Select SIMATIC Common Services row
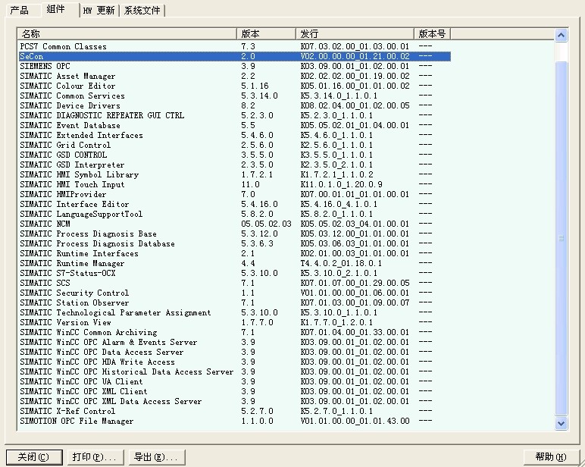585x467 pixels. click(x=235, y=96)
